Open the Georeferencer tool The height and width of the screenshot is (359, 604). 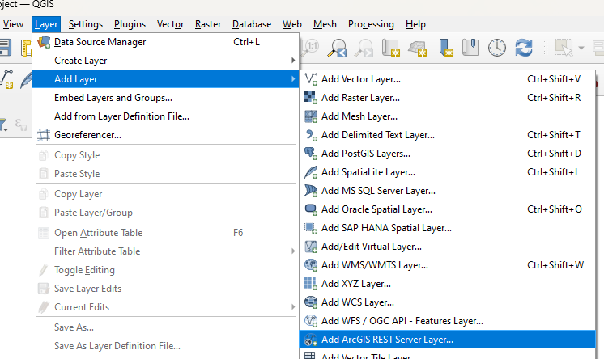click(x=87, y=135)
